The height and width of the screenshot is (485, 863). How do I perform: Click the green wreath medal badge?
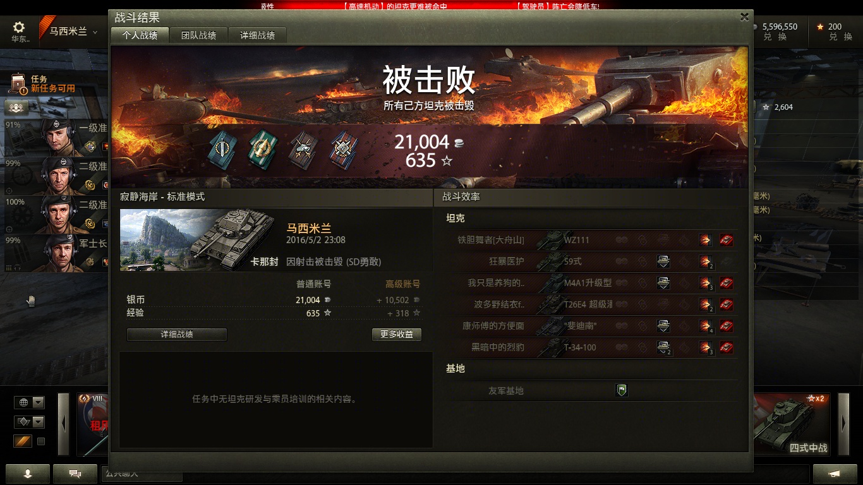(262, 148)
